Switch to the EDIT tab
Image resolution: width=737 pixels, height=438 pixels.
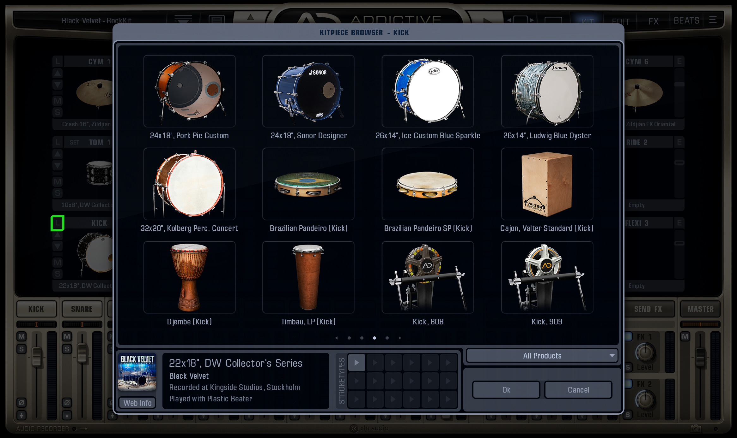(x=620, y=21)
